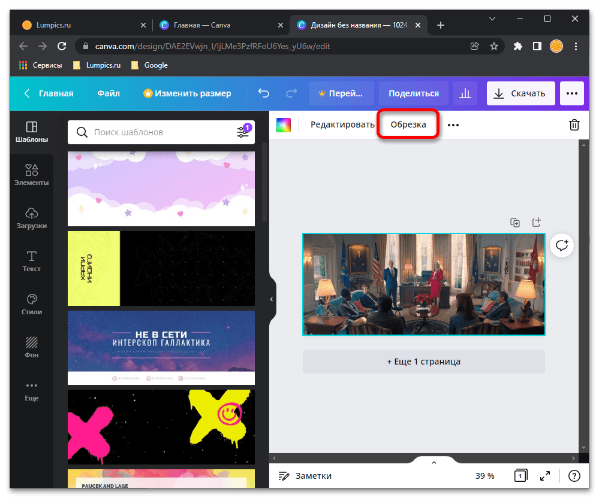Go back to Главная
The width and height of the screenshot is (599, 498).
pos(49,93)
